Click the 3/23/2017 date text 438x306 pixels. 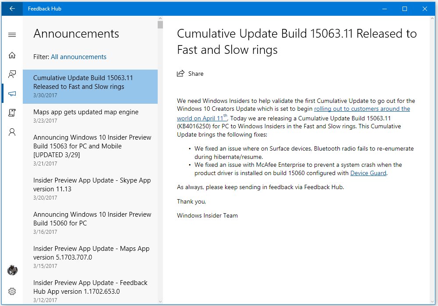(x=45, y=121)
